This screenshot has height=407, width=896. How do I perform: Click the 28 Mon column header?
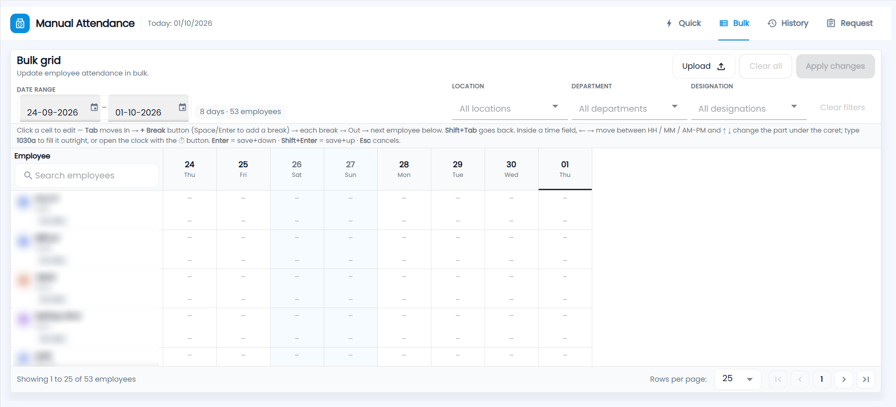[404, 169]
